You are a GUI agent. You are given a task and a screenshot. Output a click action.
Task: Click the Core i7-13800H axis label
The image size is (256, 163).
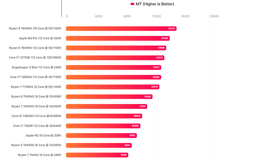click(x=36, y=77)
